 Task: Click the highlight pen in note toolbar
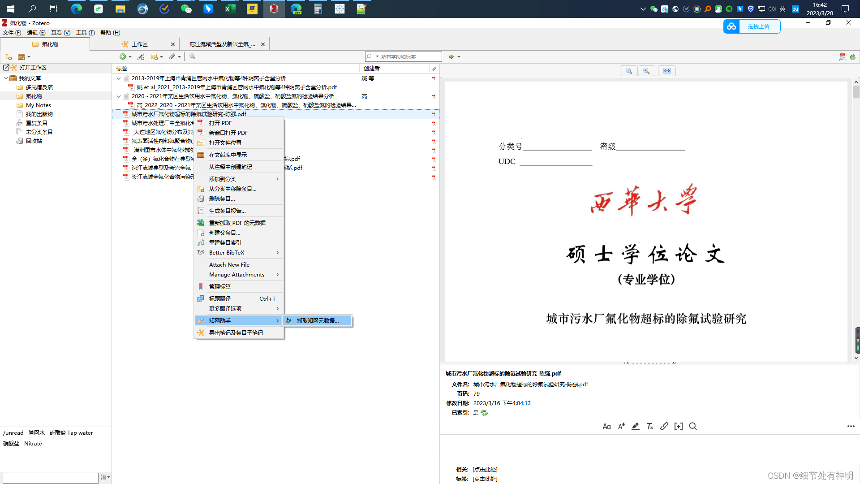pos(635,426)
